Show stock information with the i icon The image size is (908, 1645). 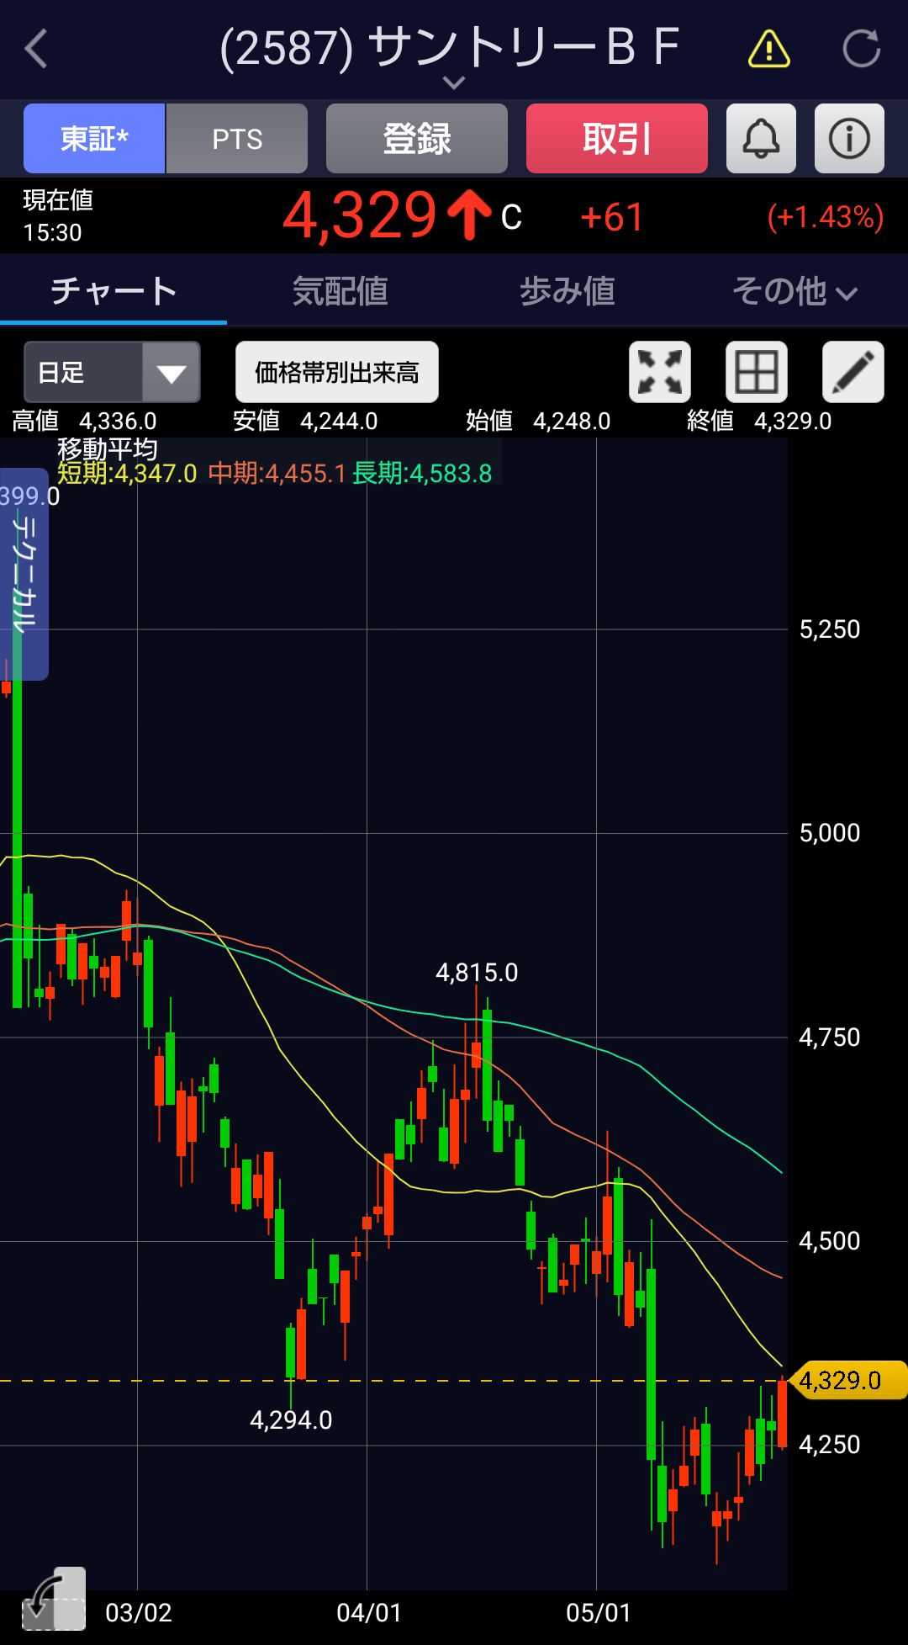[x=849, y=139]
